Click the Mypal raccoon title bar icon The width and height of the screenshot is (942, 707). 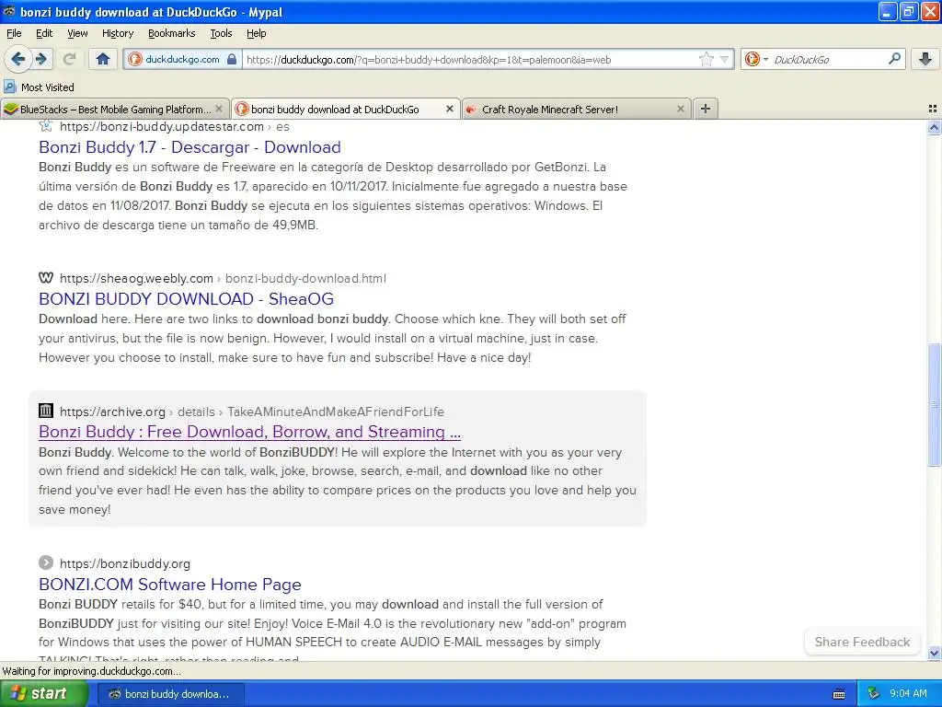(9, 11)
